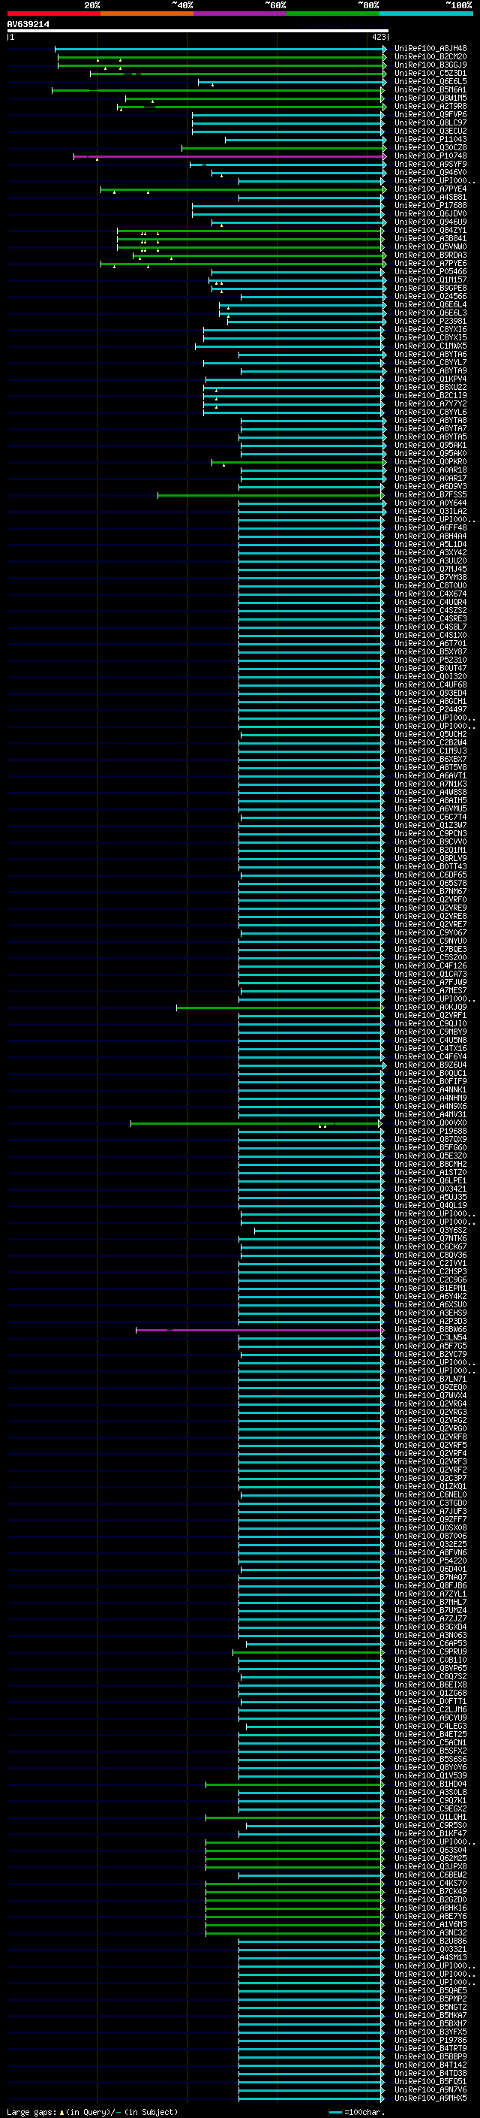Select hit UniRef100_P17688
This screenshot has height=2118, width=480.
430,206
